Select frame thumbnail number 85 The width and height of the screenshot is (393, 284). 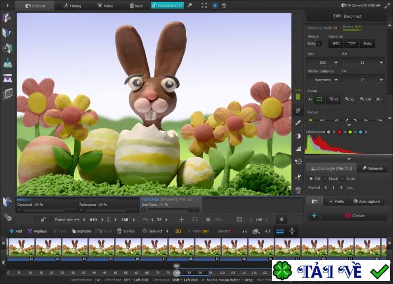[101, 248]
